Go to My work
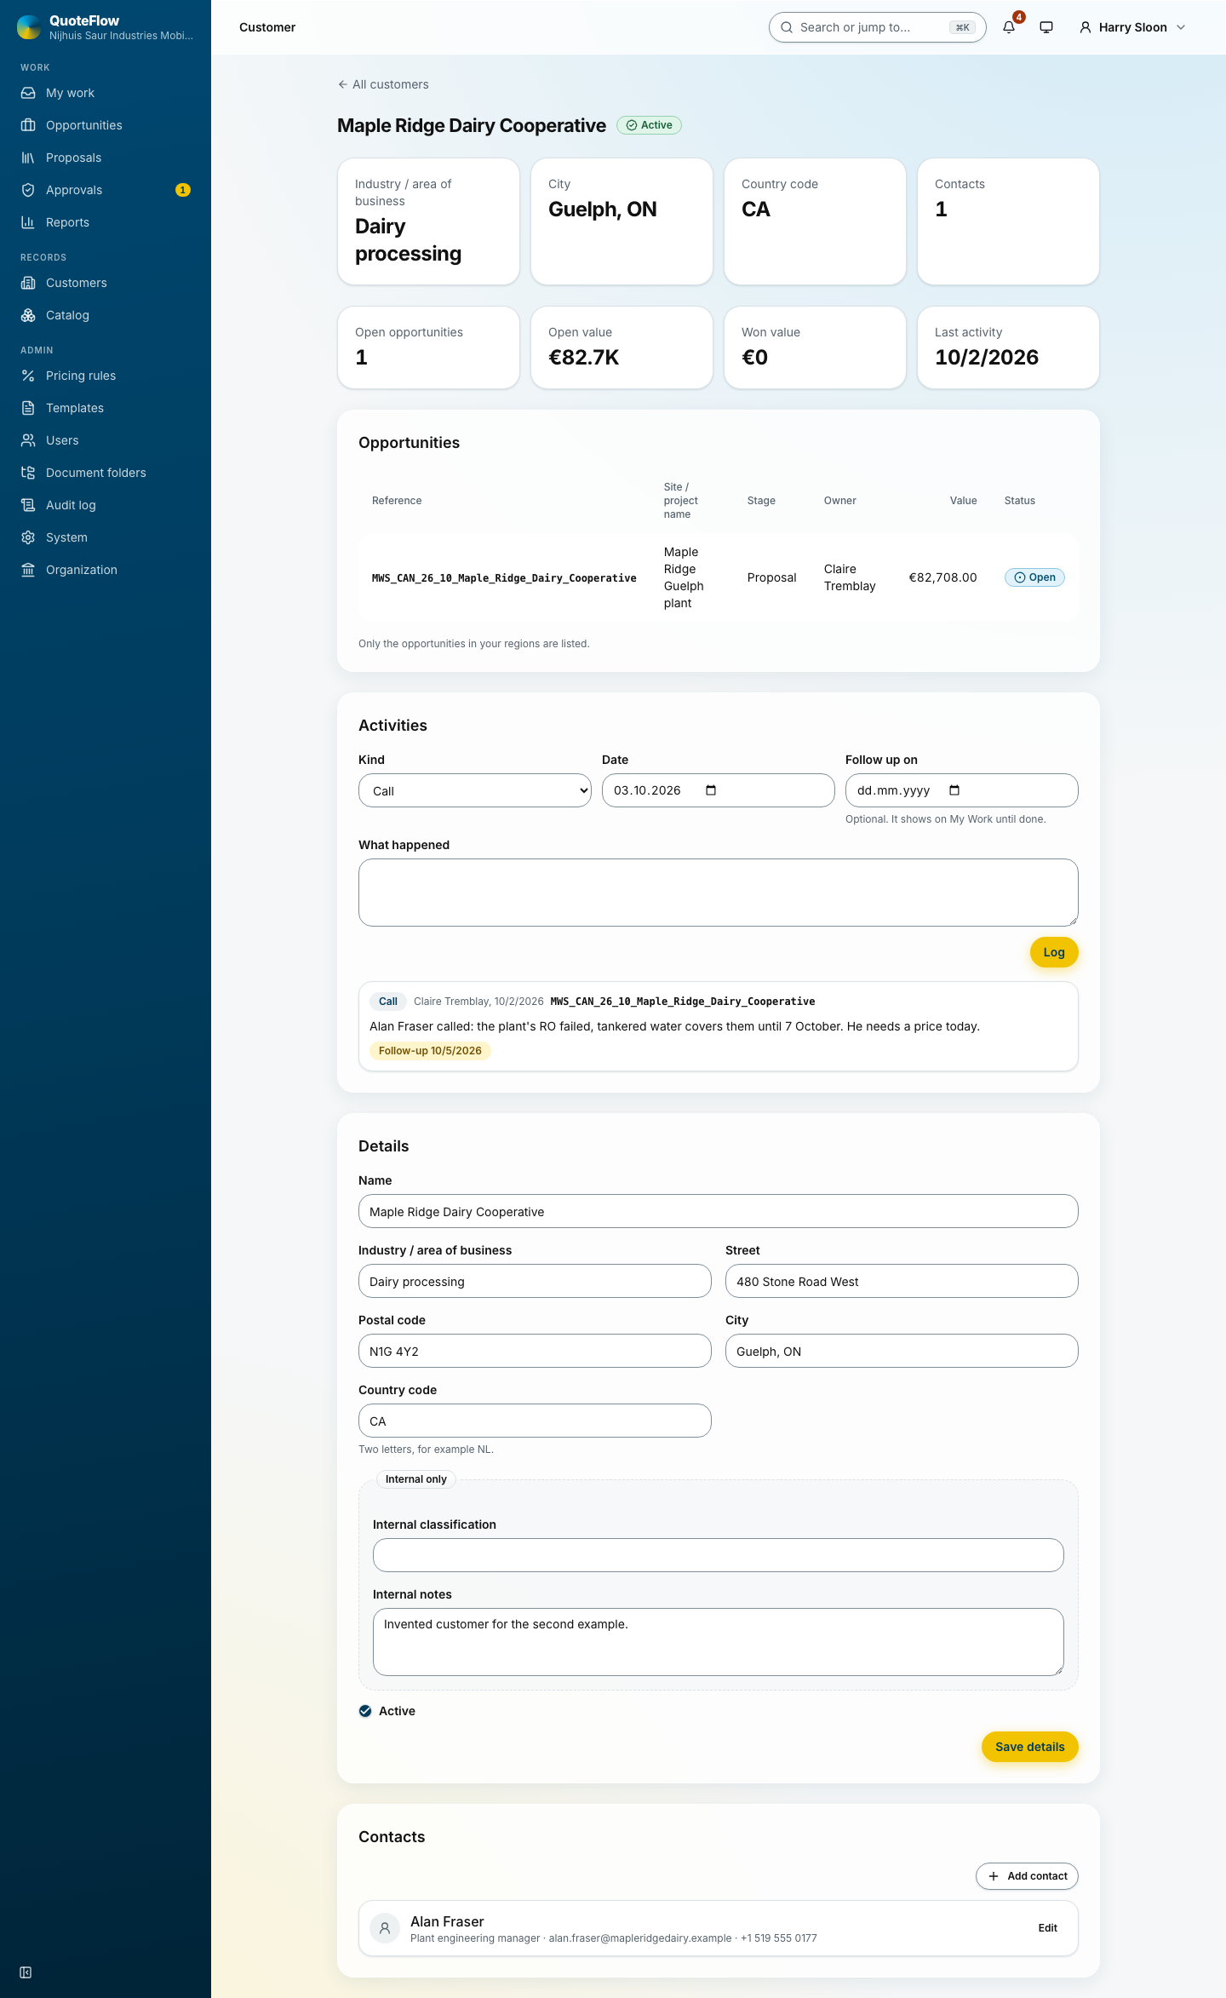This screenshot has height=1998, width=1226. point(106,93)
